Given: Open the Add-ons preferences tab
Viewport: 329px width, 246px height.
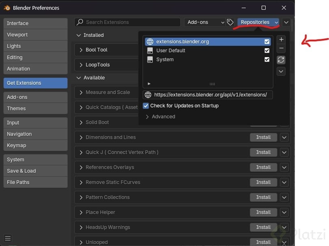Looking at the screenshot, I should (35, 97).
